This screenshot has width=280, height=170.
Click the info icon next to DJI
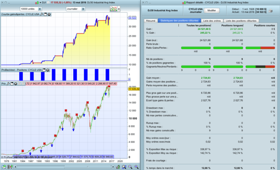pyautogui.click(x=48, y=2)
